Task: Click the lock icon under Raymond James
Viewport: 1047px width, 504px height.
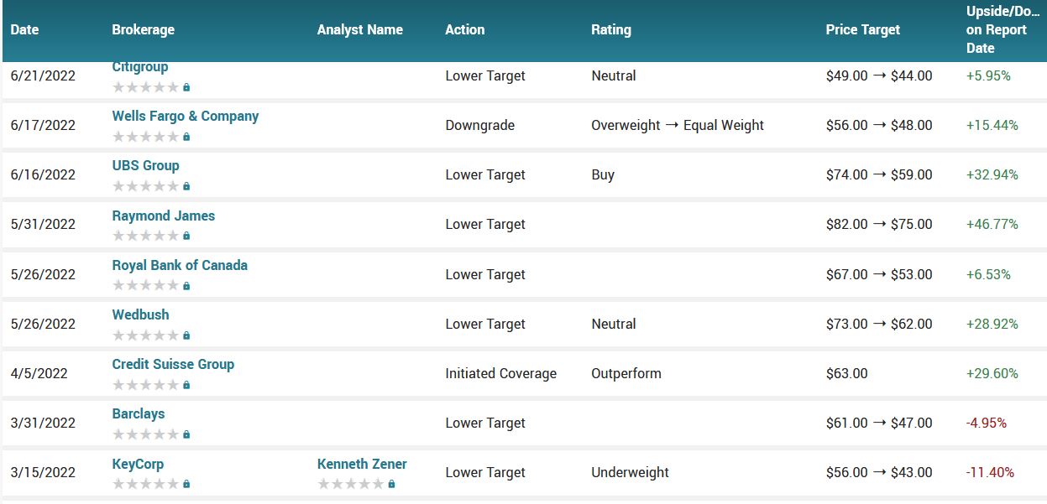Action: coord(186,236)
